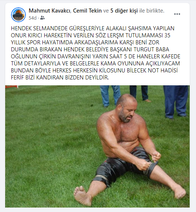The width and height of the screenshot is (196, 212).
Task: Open the post via 54d timestamp
Action: (32, 18)
